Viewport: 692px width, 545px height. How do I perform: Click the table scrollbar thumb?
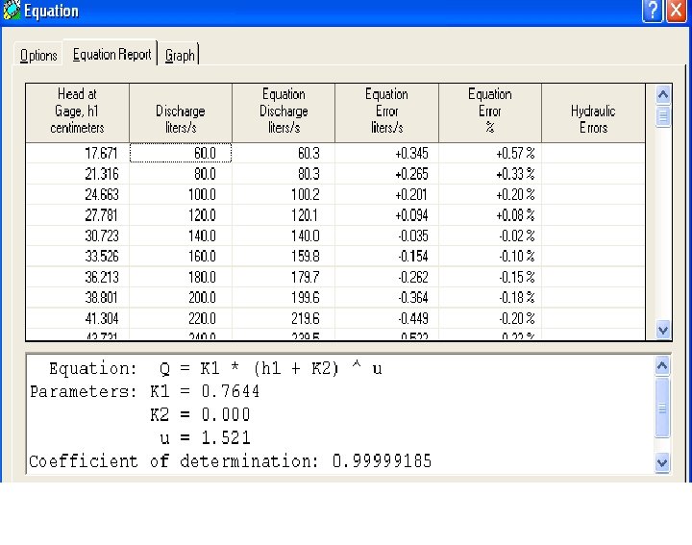click(x=663, y=116)
